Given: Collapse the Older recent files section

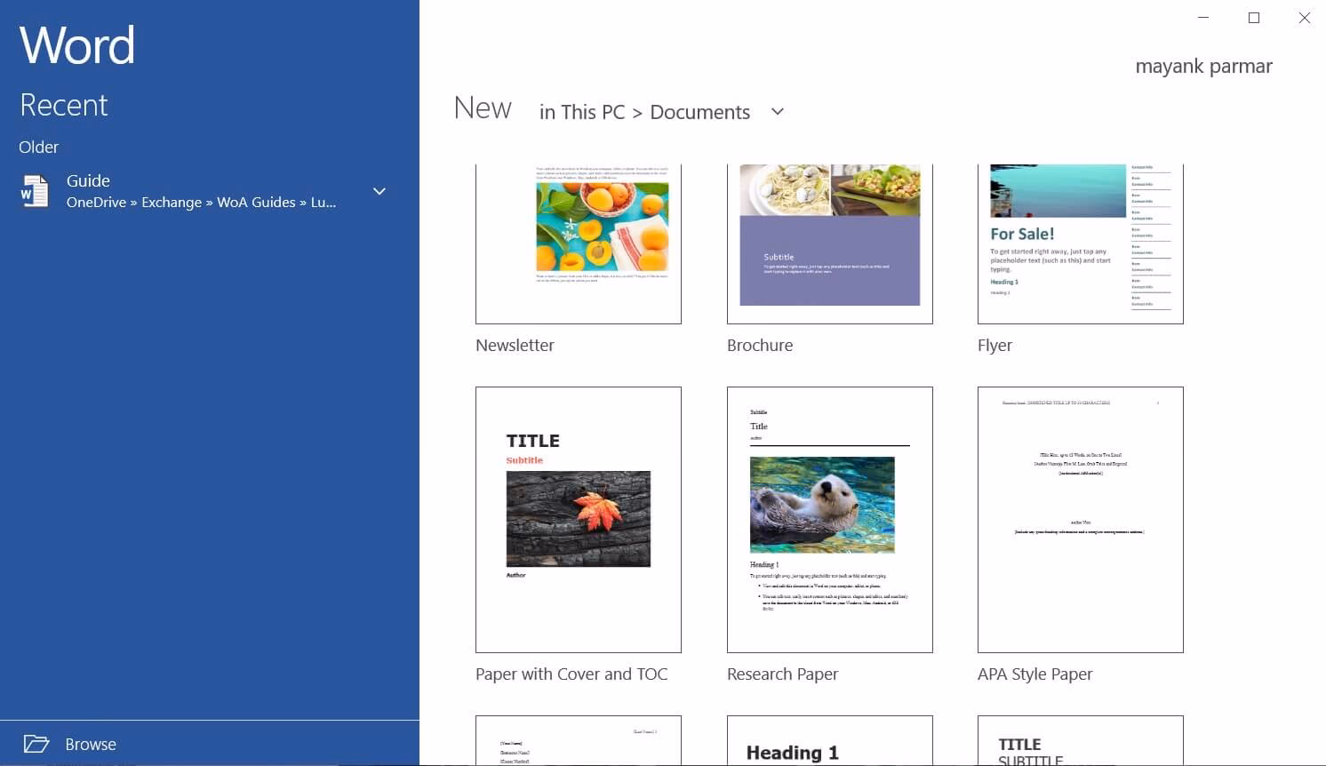Looking at the screenshot, I should (x=38, y=147).
